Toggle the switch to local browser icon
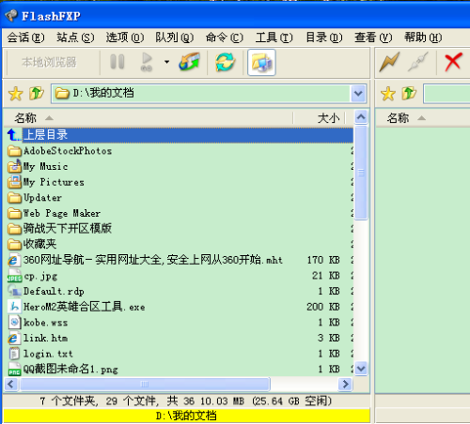 (x=261, y=63)
